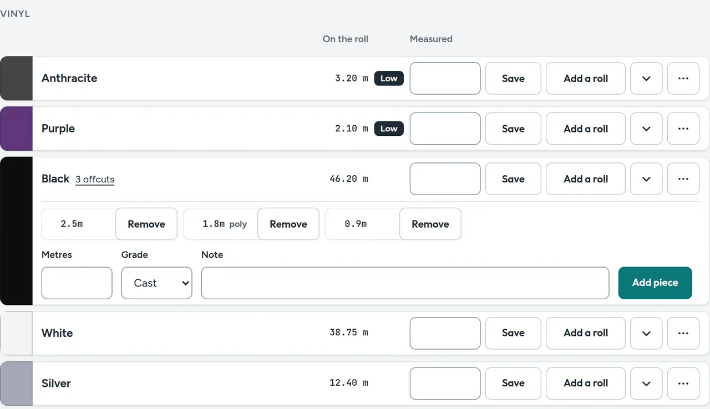Open the three-dot menu for Silver

[x=683, y=383]
